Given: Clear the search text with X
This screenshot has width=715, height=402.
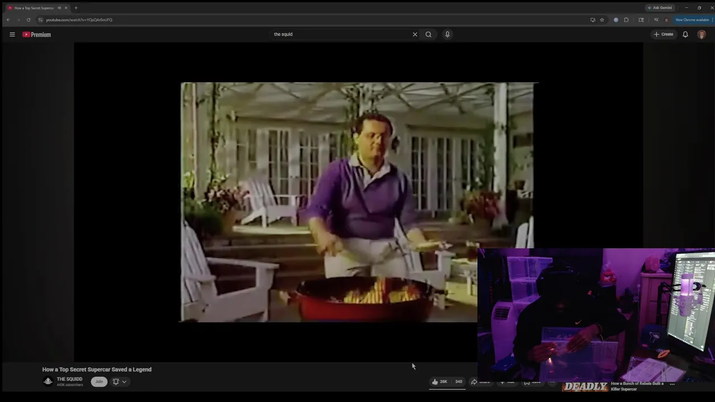Looking at the screenshot, I should [x=415, y=35].
